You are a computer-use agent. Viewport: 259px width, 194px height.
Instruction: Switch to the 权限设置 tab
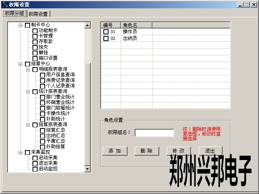tap(38, 14)
